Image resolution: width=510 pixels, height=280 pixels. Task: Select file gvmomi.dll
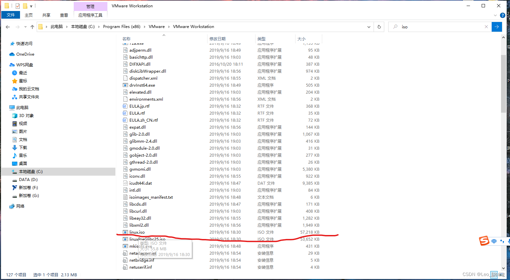[x=140, y=169]
